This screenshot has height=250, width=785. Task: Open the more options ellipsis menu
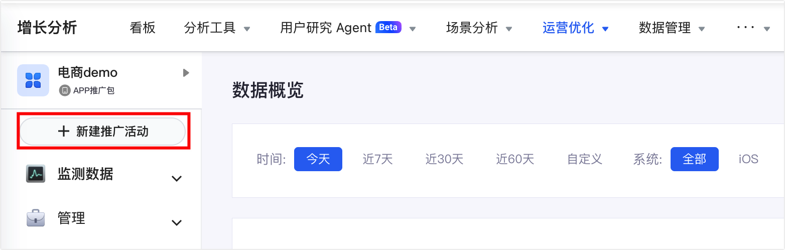click(752, 28)
